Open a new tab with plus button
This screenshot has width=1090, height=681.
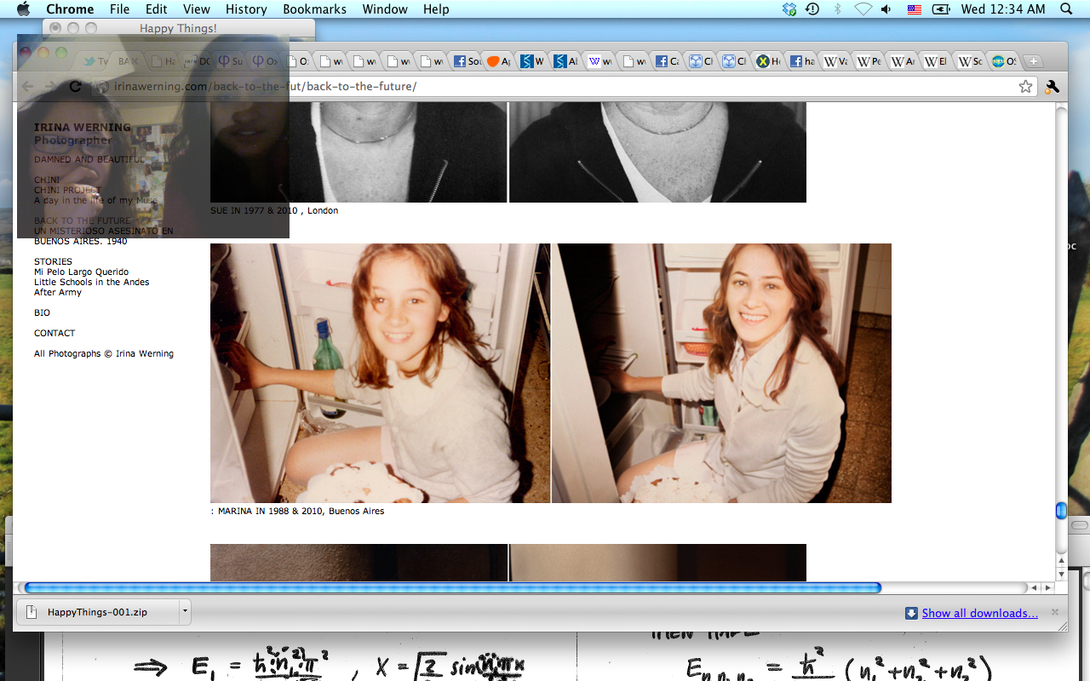1033,61
